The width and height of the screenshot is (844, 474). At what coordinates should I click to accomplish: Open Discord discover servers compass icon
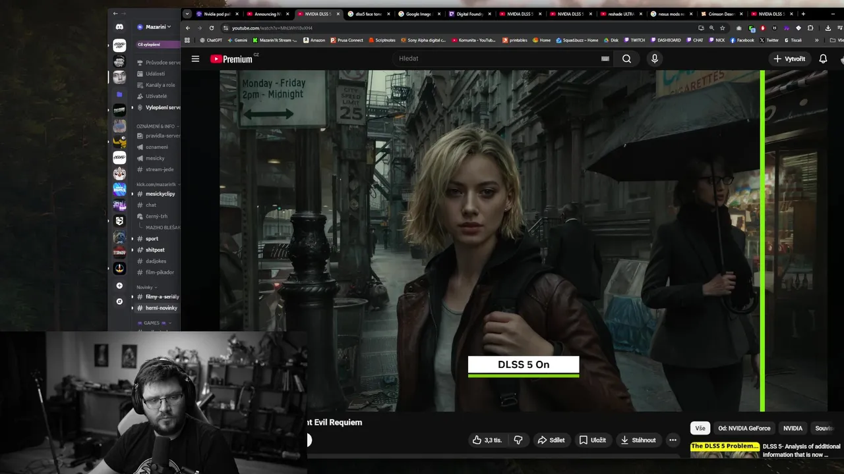pos(119,302)
